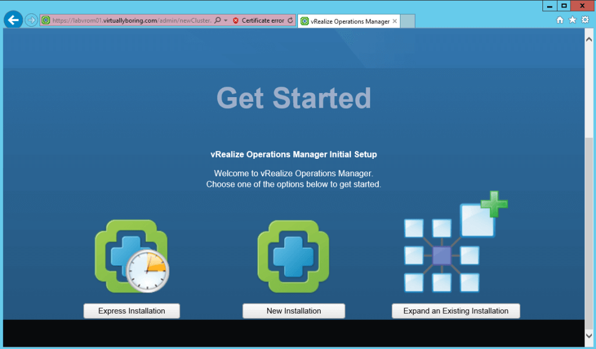This screenshot has width=596, height=349.
Task: Open the browser Home page icon
Action: point(559,20)
